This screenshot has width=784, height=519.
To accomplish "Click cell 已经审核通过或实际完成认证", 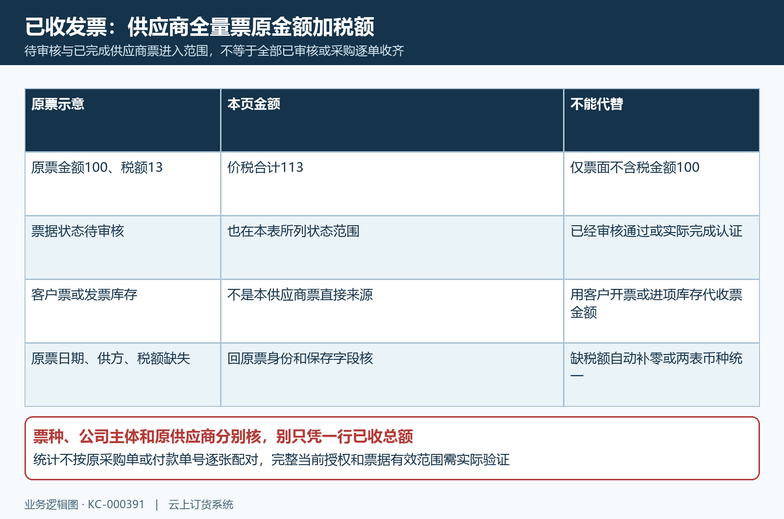I will click(x=661, y=248).
